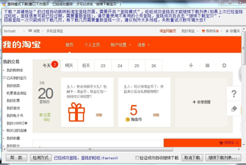Click the app icon in the title bar
Image resolution: width=246 pixels, height=165 pixels.
click(x=4, y=4)
